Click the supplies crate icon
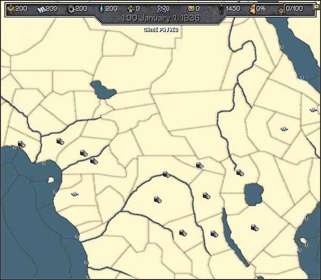Screen dimensions: 321x280 132,9
